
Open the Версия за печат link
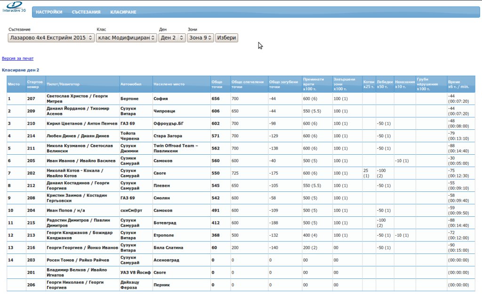point(17,59)
